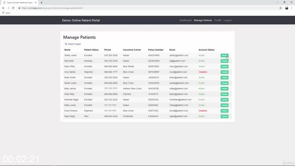Viewport: 295px width, 166px height.
Task: Click the Farmers insurance carrier cell
Action: tap(127, 94)
